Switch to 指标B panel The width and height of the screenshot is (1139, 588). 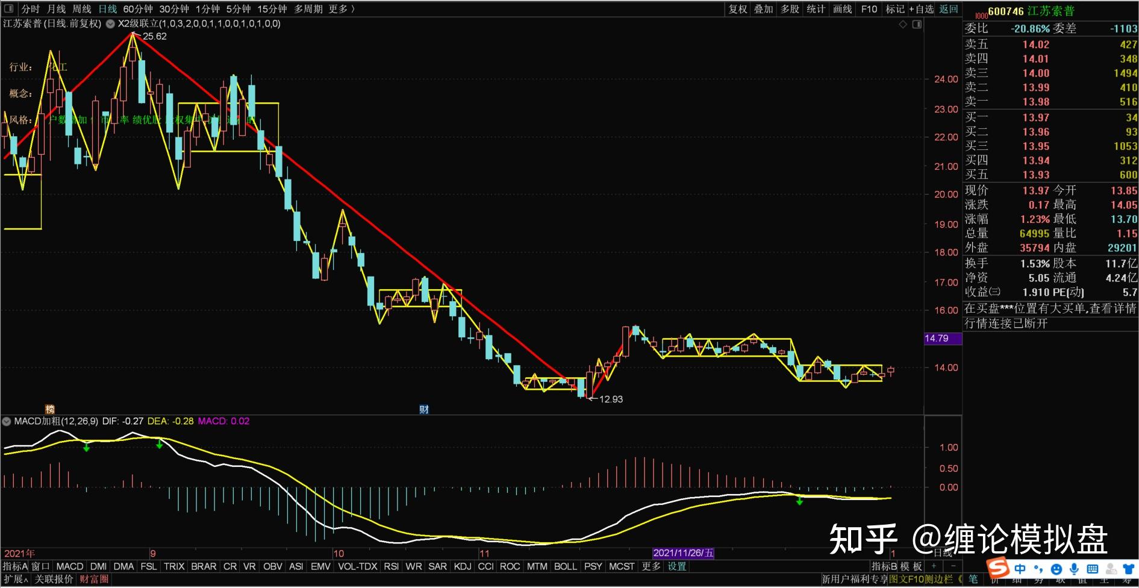[884, 566]
